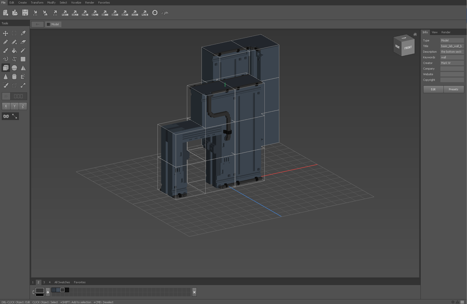Image resolution: width=467 pixels, height=304 pixels.
Task: Create a new file from the toolbar
Action: click(5, 13)
